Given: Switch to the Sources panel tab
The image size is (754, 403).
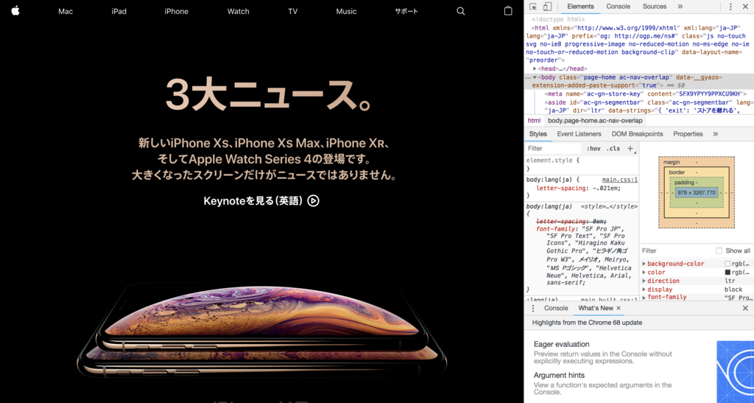Looking at the screenshot, I should [655, 7].
